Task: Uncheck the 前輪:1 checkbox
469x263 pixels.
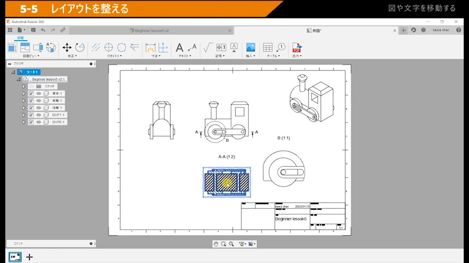Action: coord(31,100)
